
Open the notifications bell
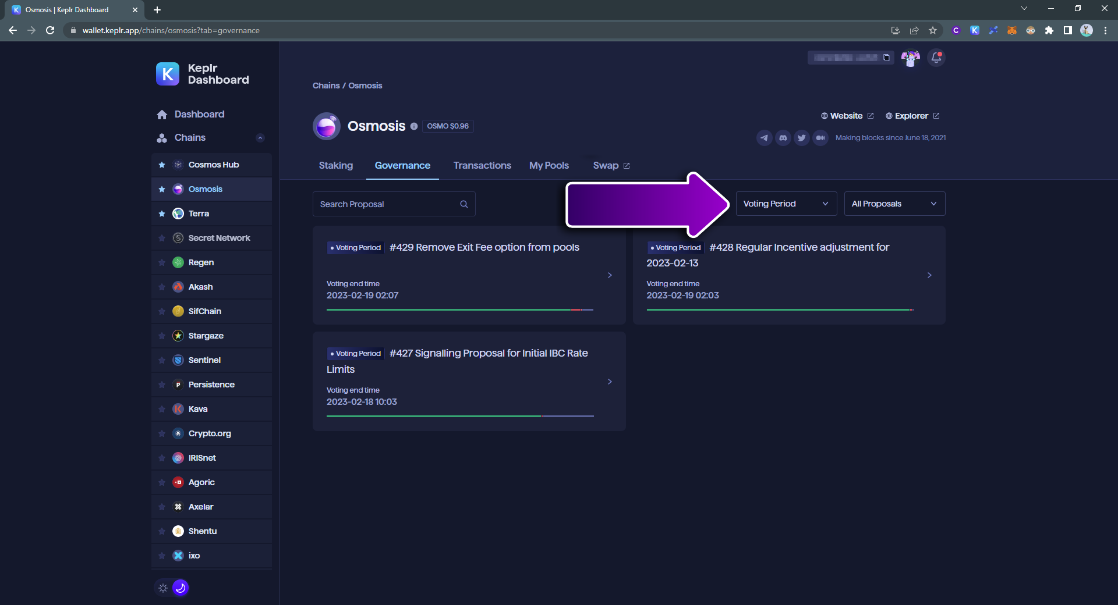tap(936, 58)
